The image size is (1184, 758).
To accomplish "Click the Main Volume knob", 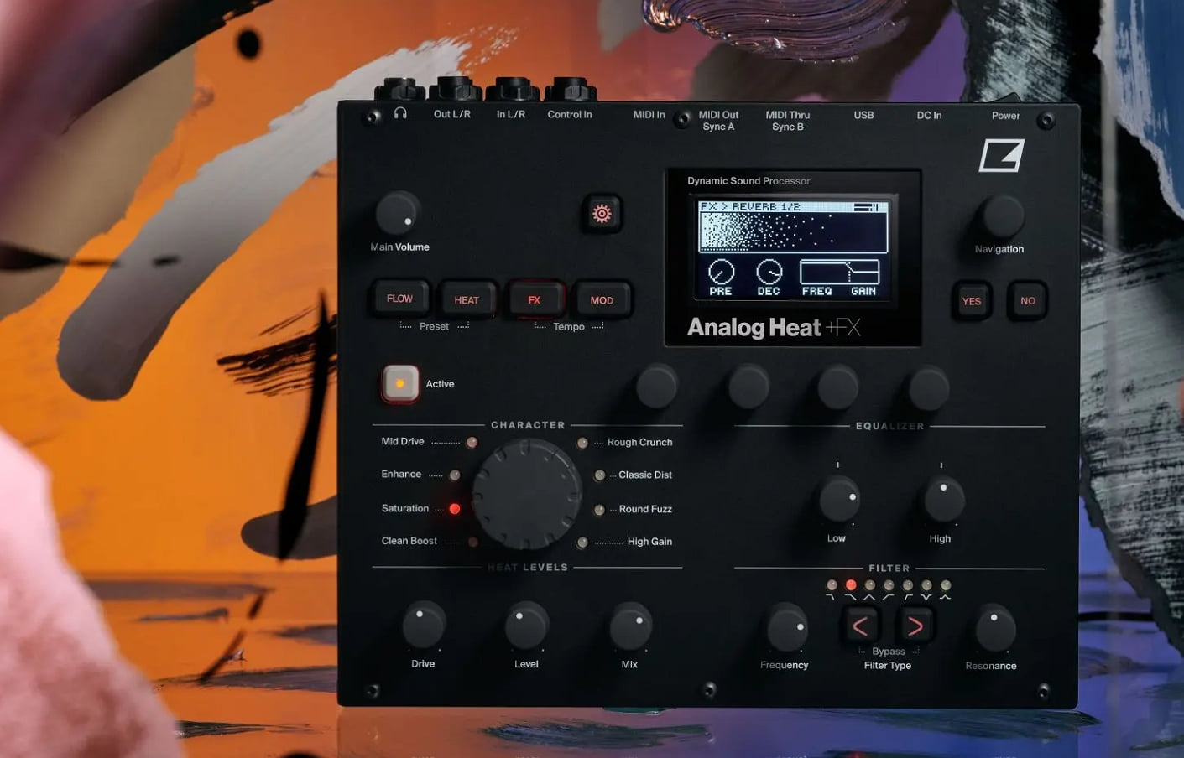I will pos(397,213).
